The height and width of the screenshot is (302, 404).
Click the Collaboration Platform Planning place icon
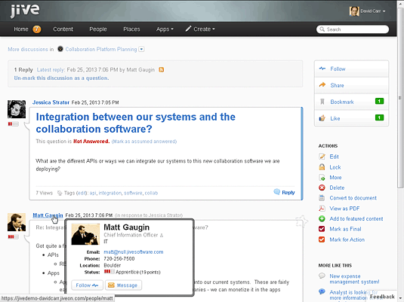pyautogui.click(x=60, y=49)
